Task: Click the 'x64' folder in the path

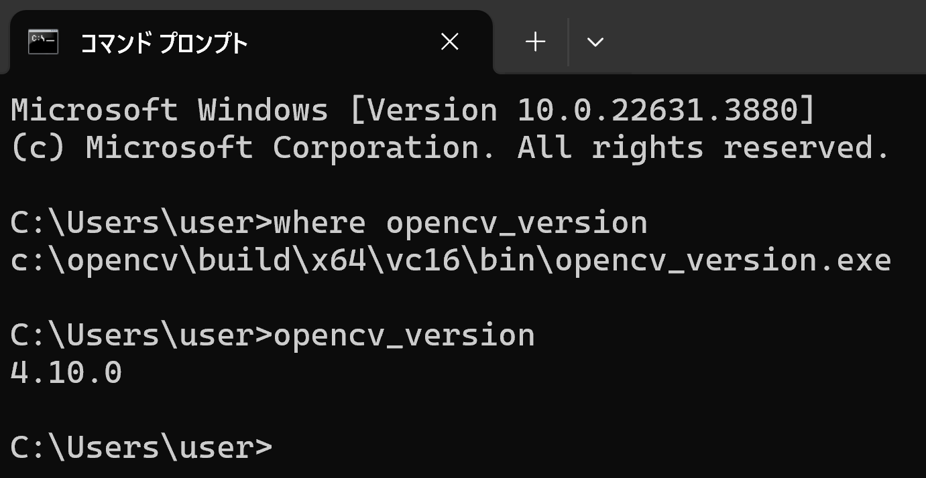Action: click(x=338, y=260)
